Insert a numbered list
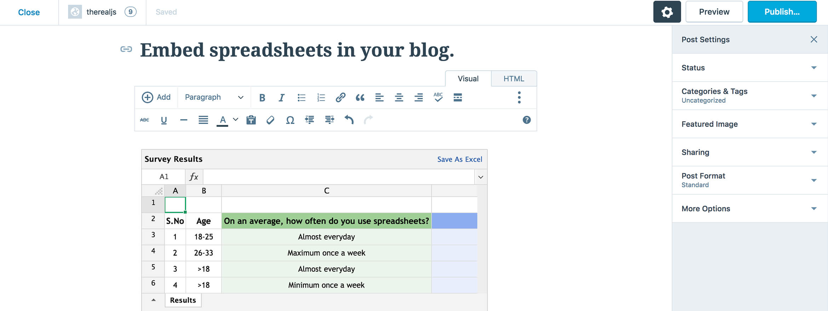This screenshot has width=828, height=311. (x=321, y=97)
